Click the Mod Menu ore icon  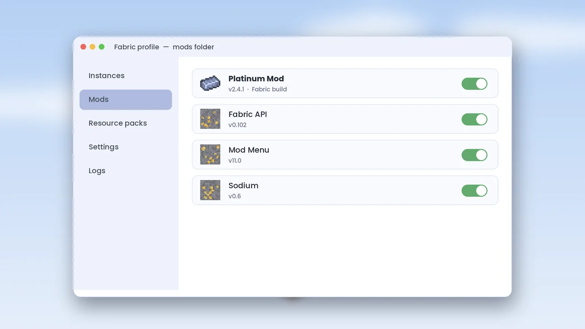pyautogui.click(x=210, y=154)
